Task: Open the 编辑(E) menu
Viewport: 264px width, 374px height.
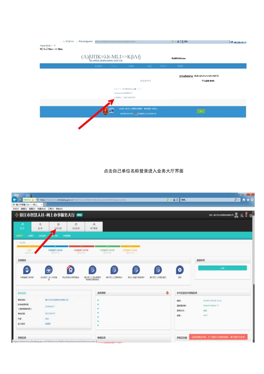Action: coord(24,209)
